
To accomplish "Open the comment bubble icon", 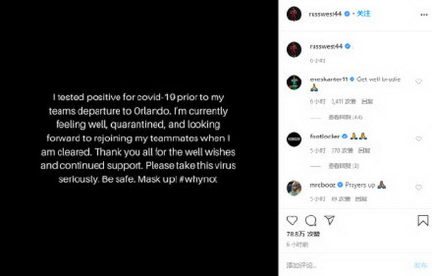I will (x=311, y=221).
